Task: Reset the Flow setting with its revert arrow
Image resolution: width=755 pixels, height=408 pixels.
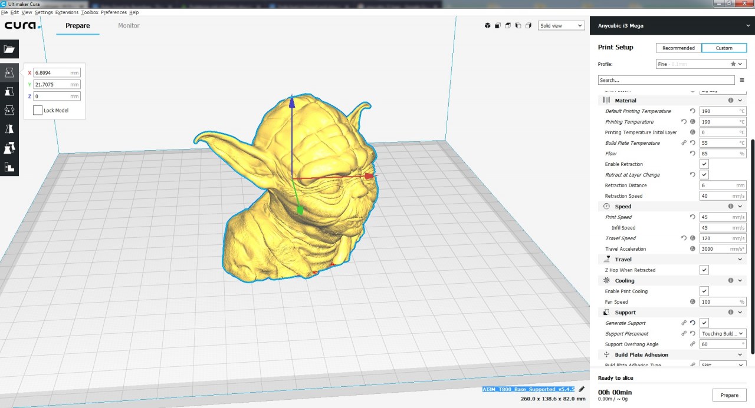Action: tap(692, 154)
